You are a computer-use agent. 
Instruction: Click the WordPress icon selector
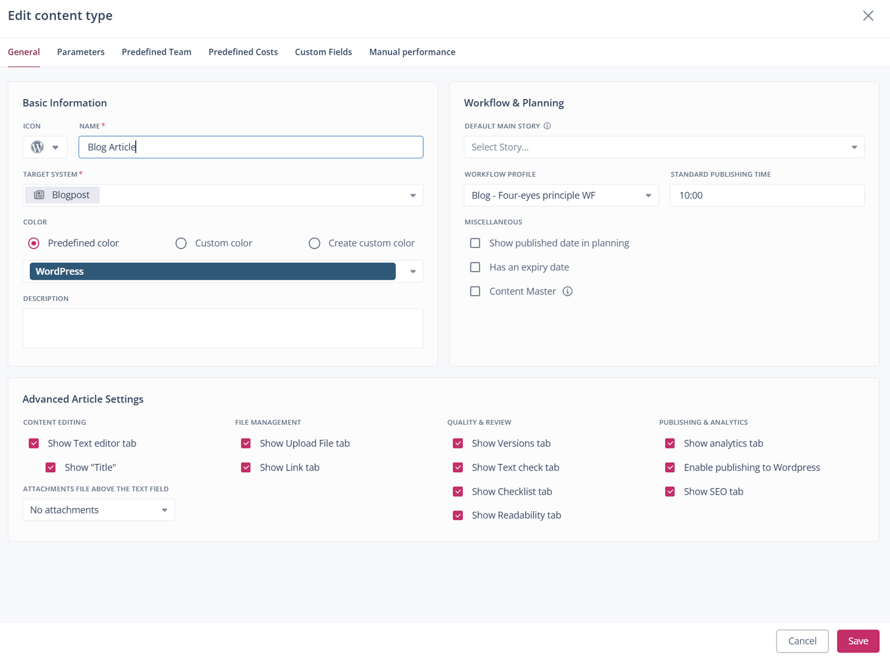pyautogui.click(x=44, y=147)
